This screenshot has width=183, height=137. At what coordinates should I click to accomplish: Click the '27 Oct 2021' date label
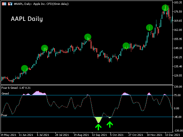point(136,135)
